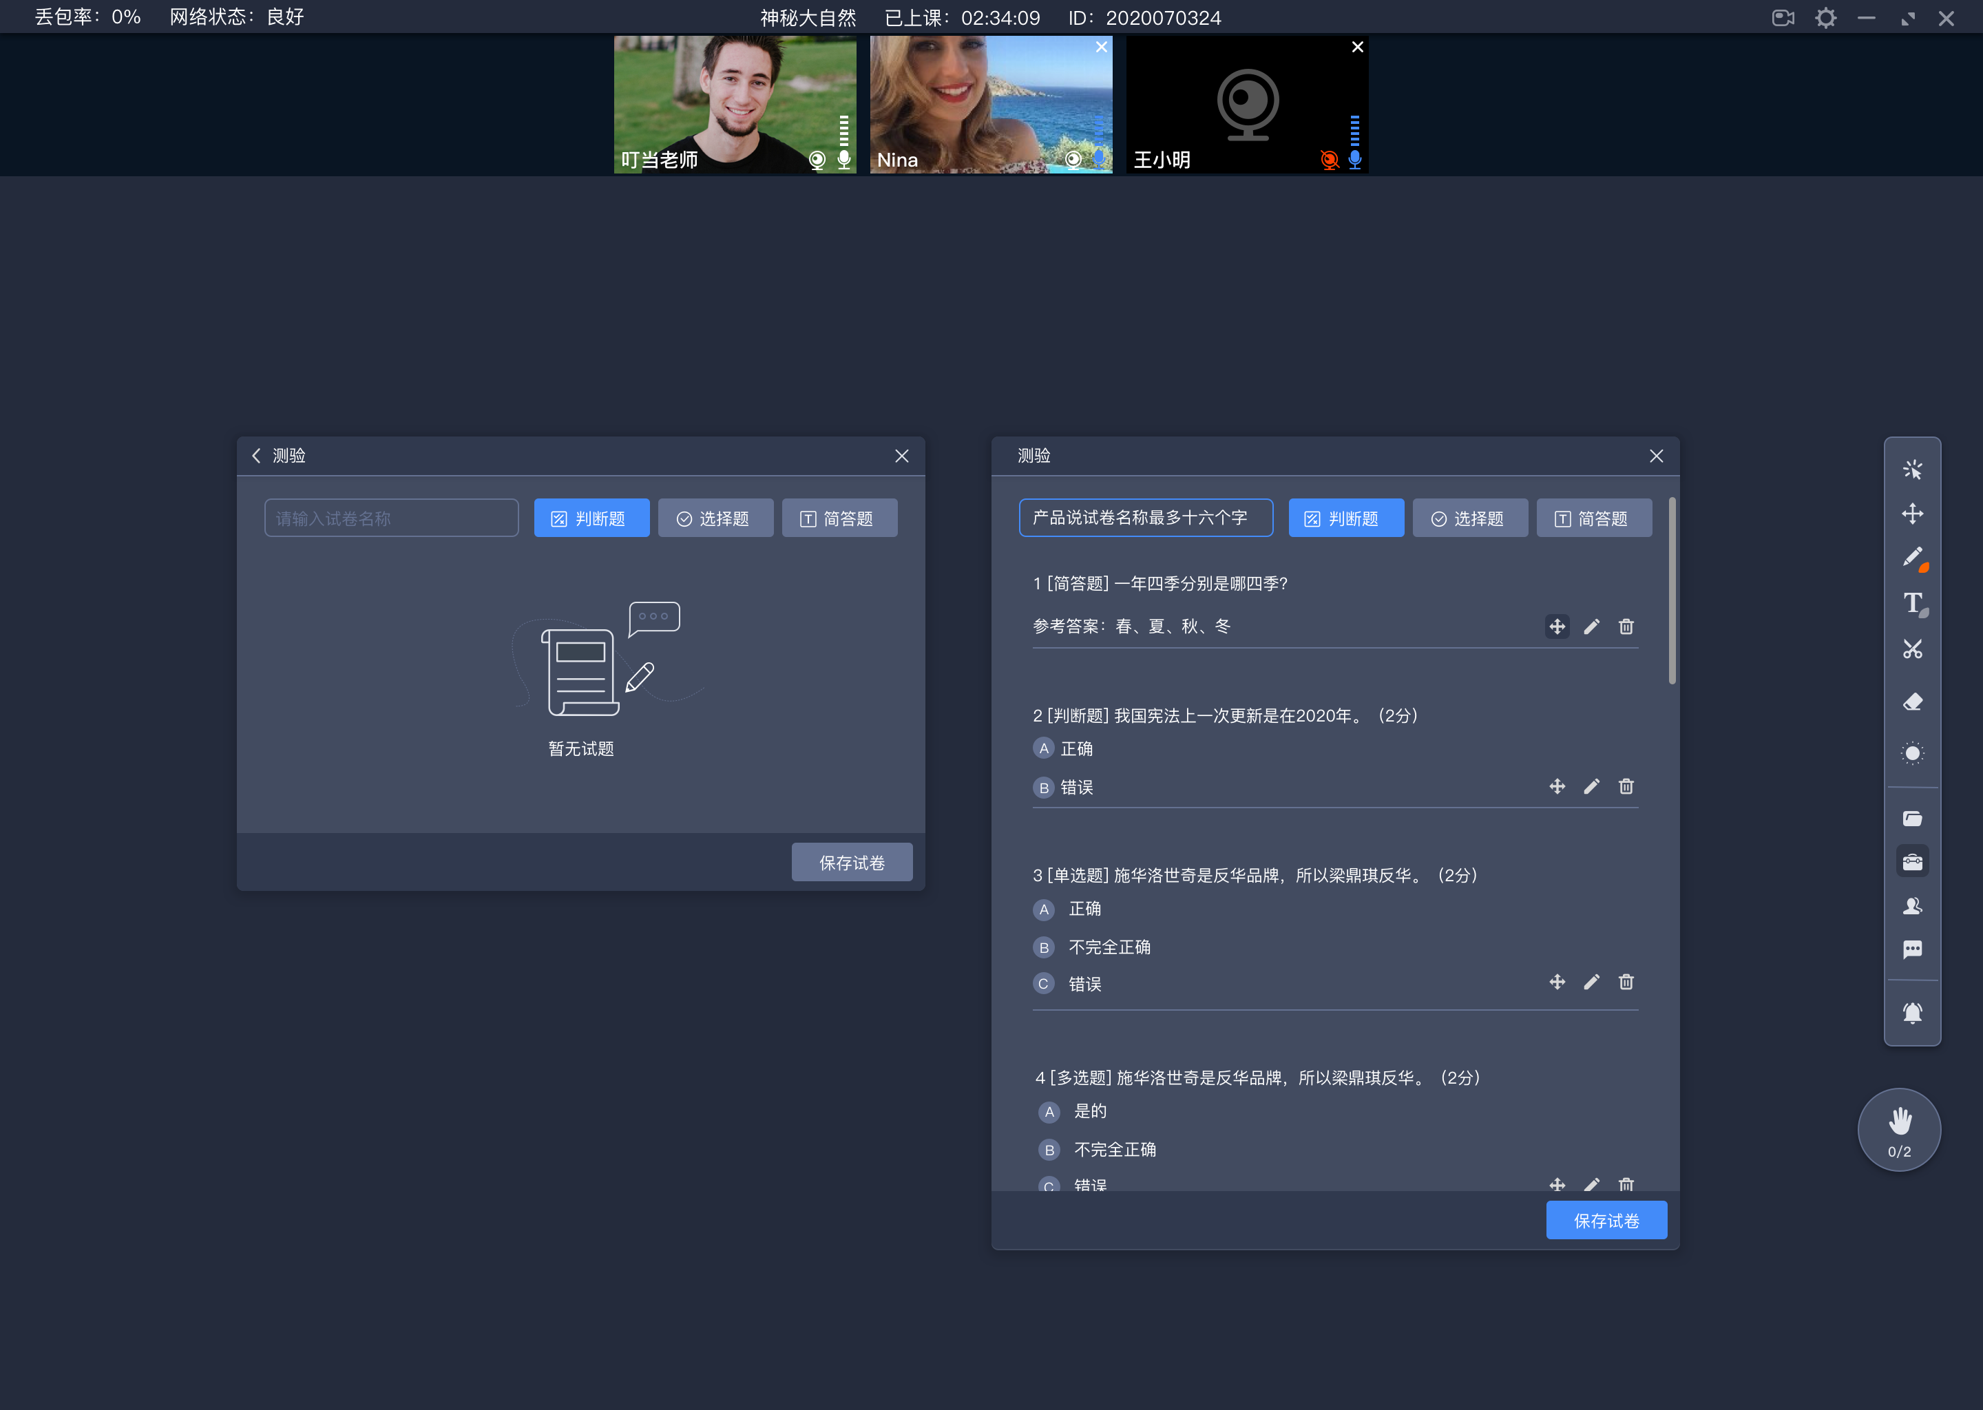The image size is (1983, 1410).
Task: Click 保存试卷 button in right panel
Action: click(x=1608, y=1221)
